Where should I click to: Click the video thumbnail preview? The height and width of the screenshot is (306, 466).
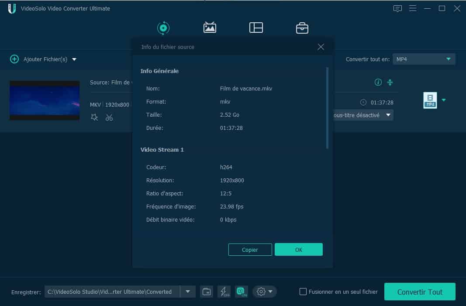pyautogui.click(x=45, y=100)
